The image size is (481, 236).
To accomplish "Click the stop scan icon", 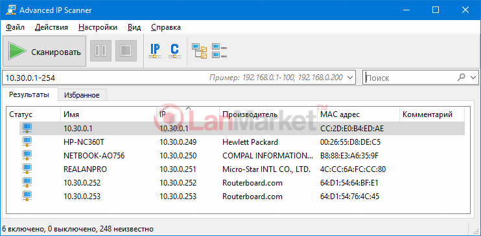I will click(x=126, y=50).
